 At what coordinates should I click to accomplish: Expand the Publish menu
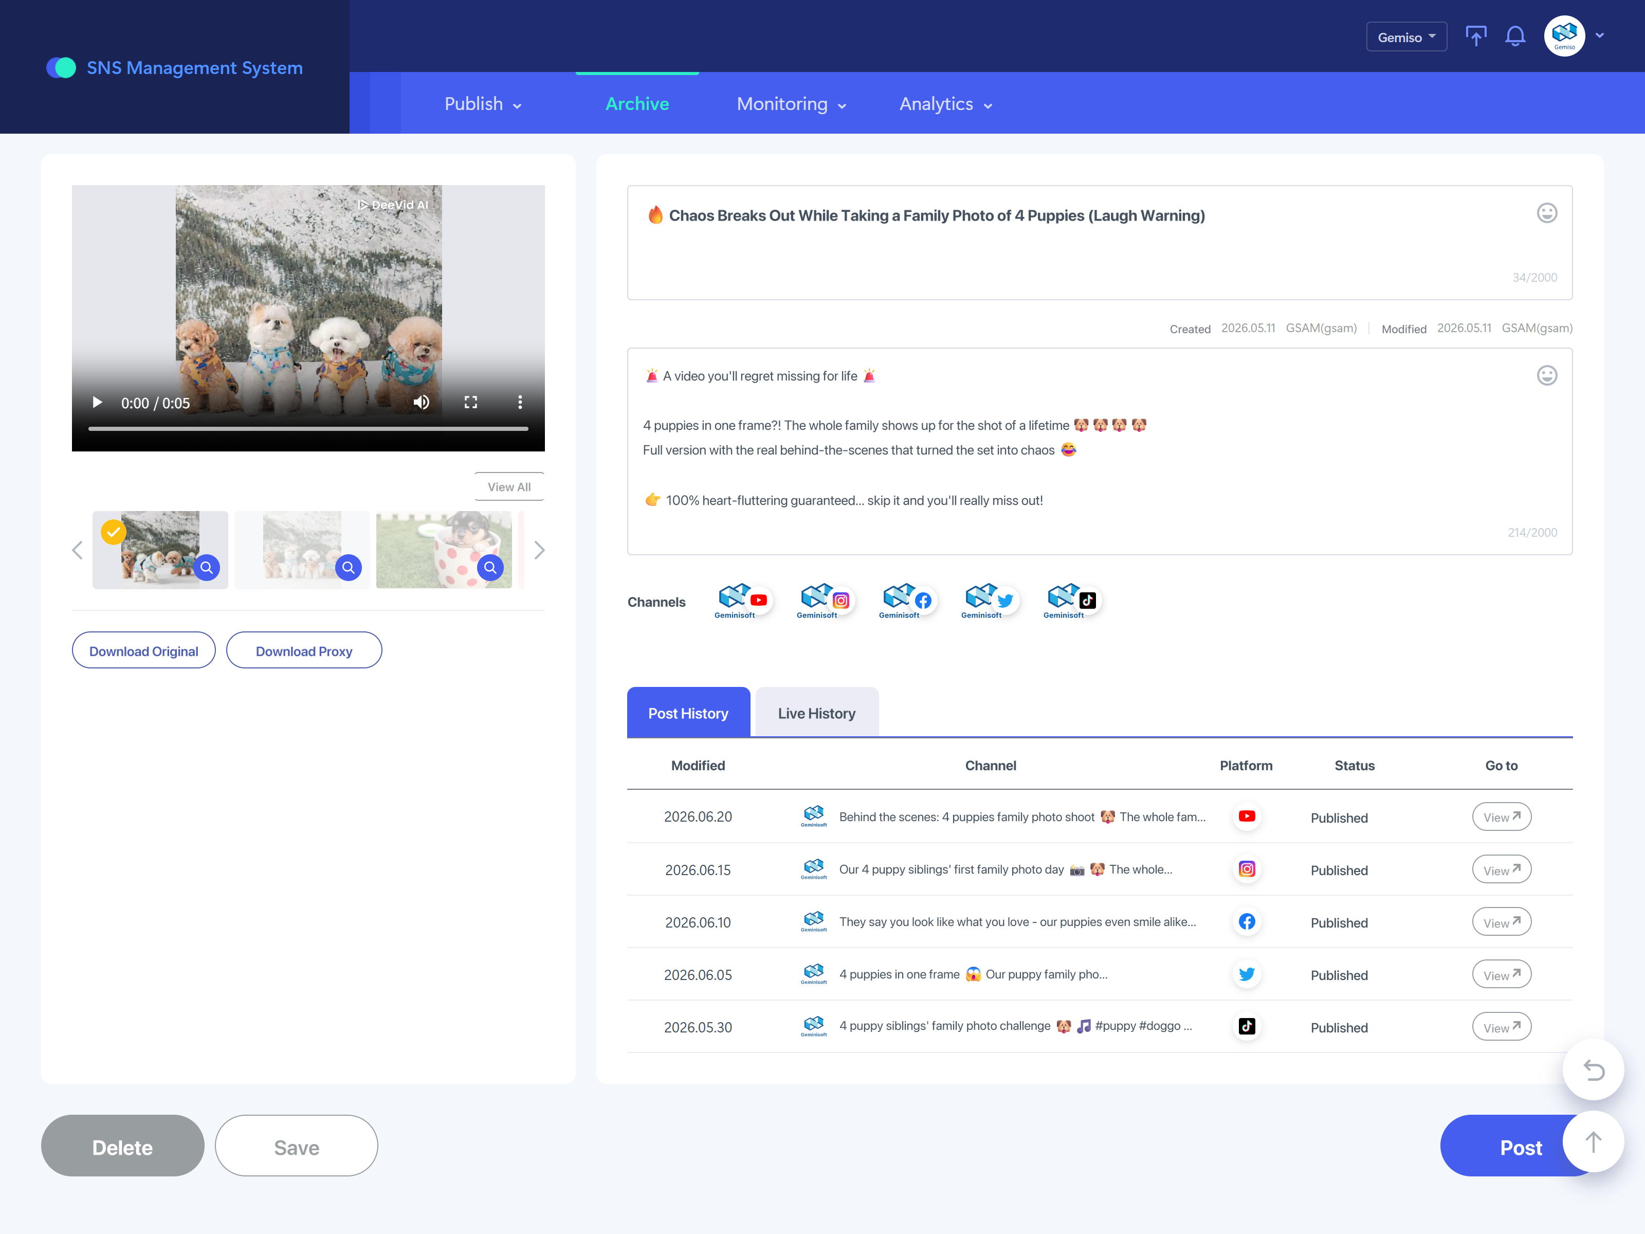(483, 104)
